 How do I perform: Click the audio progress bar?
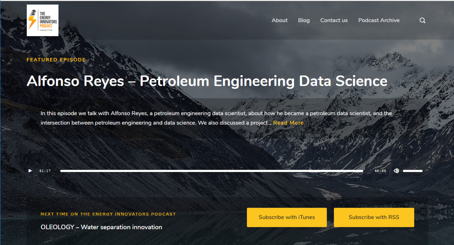tap(211, 171)
